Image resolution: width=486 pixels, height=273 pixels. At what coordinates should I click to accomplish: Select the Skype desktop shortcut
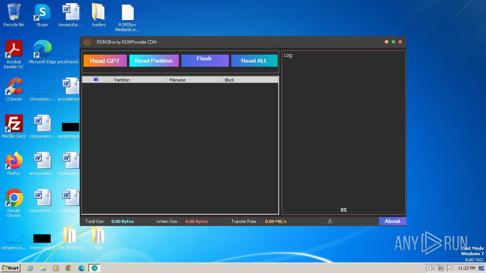pos(42,15)
